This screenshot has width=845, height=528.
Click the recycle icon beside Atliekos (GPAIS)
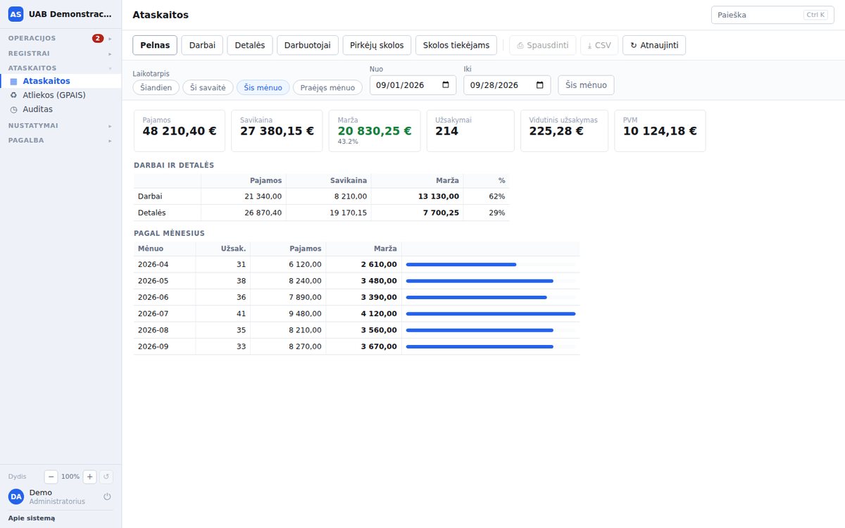coord(13,95)
